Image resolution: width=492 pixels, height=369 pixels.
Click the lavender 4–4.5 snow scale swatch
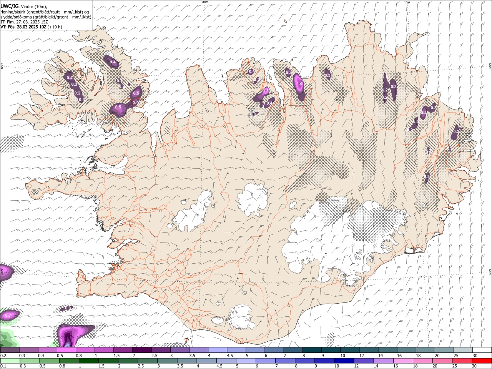click(218, 350)
